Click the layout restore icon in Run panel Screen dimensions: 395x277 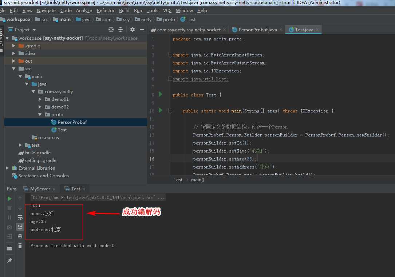[x=9, y=249]
